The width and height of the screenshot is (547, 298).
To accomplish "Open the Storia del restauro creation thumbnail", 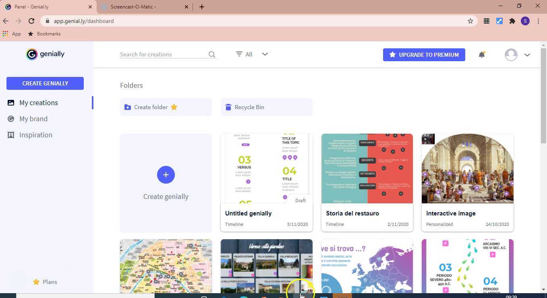I will pos(367,168).
